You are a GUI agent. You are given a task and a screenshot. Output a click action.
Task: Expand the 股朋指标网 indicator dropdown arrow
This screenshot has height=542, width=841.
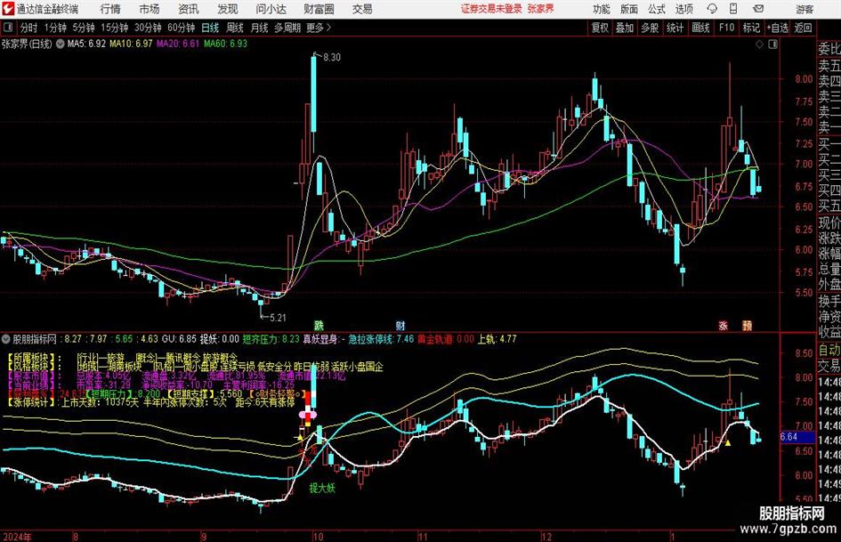tap(6, 339)
